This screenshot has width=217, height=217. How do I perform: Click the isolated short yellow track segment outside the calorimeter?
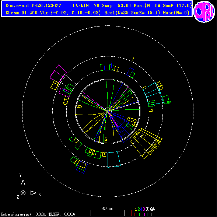coord(133,59)
